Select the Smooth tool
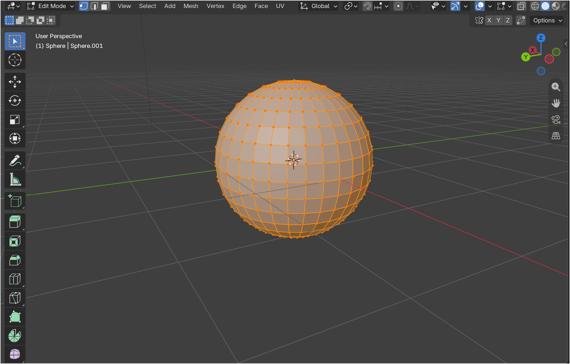570x364 pixels. [15, 355]
